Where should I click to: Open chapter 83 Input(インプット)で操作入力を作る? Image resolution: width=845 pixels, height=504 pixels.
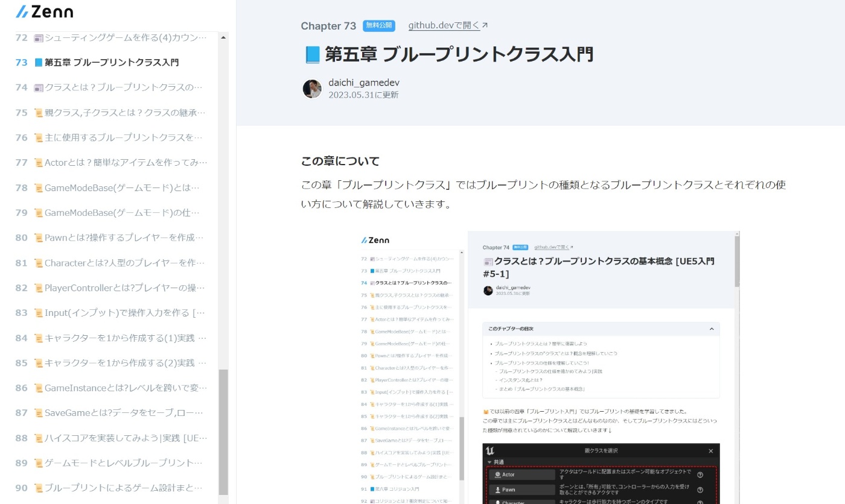[x=111, y=313]
